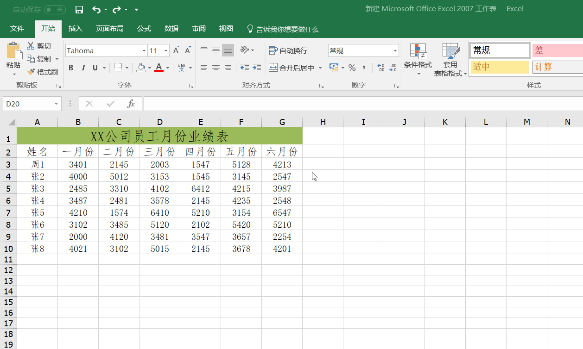
Task: Open number format dropdown 常规
Action: 395,51
